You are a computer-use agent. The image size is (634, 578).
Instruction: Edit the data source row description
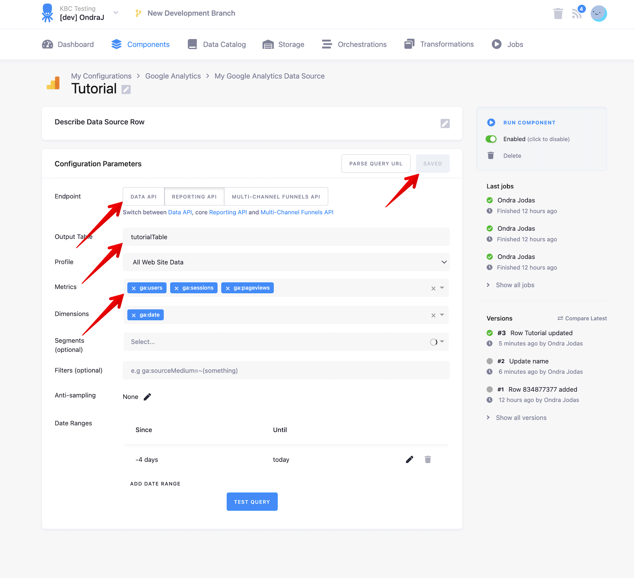click(445, 123)
